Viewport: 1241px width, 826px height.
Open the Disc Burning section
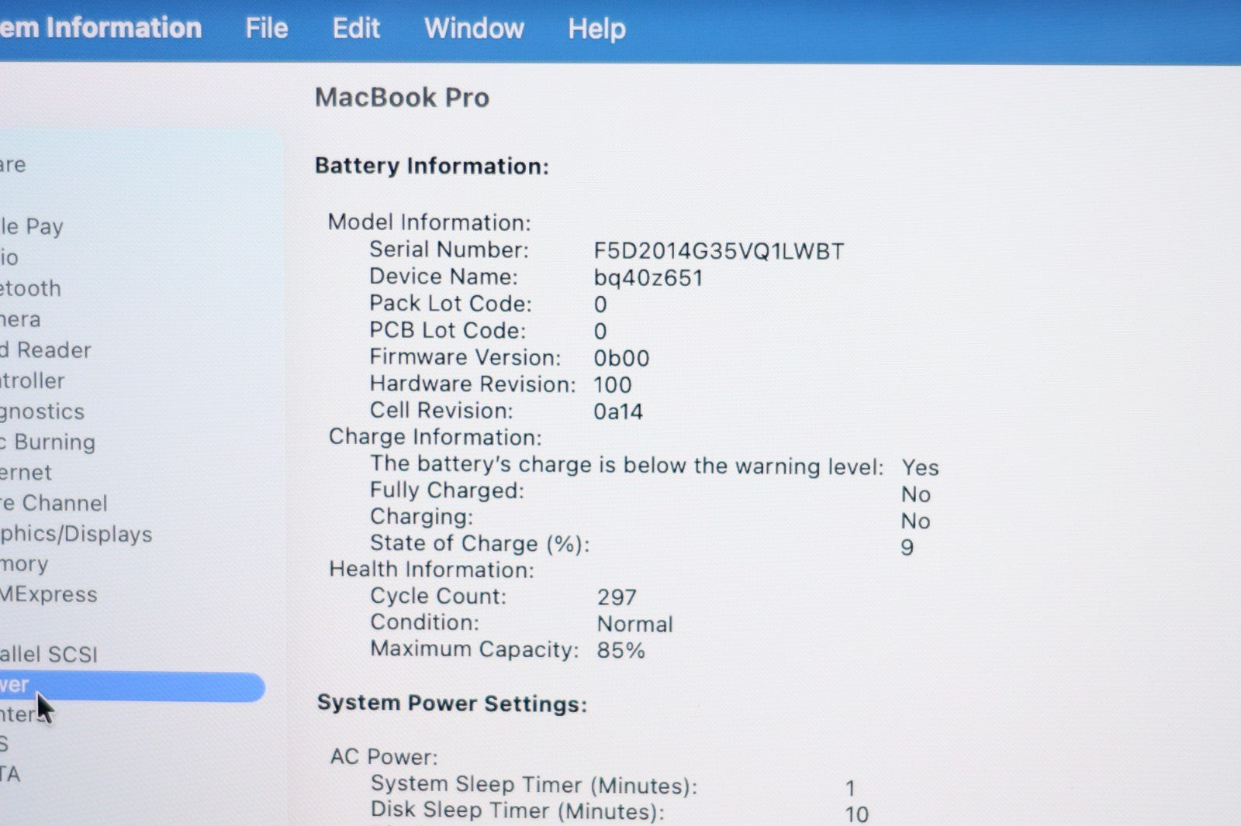click(x=48, y=442)
